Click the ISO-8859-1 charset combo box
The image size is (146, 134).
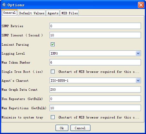(x=95, y=81)
